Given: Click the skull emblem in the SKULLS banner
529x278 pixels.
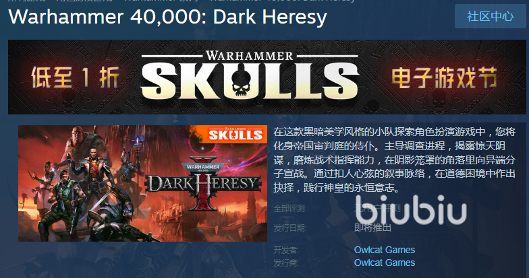Looking at the screenshot, I should pyautogui.click(x=242, y=83).
